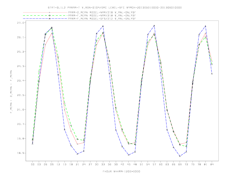Click the blue triangle data point at hour 21

[77, 154]
